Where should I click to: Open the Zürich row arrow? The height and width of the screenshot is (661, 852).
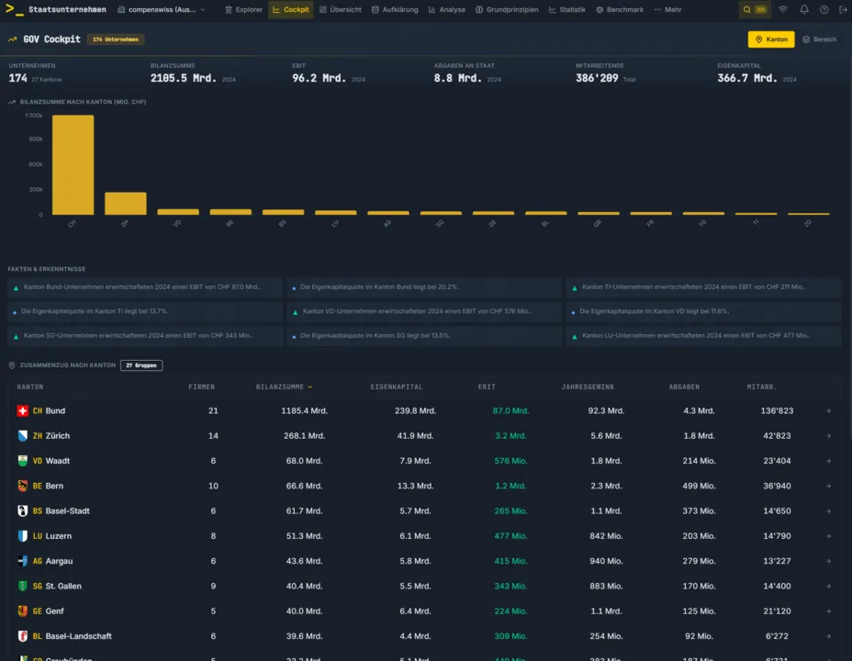829,436
